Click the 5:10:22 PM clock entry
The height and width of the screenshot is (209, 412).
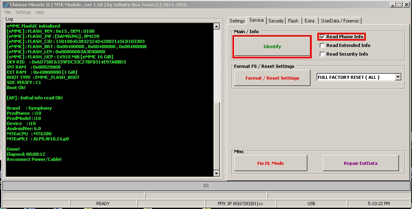click(378, 203)
